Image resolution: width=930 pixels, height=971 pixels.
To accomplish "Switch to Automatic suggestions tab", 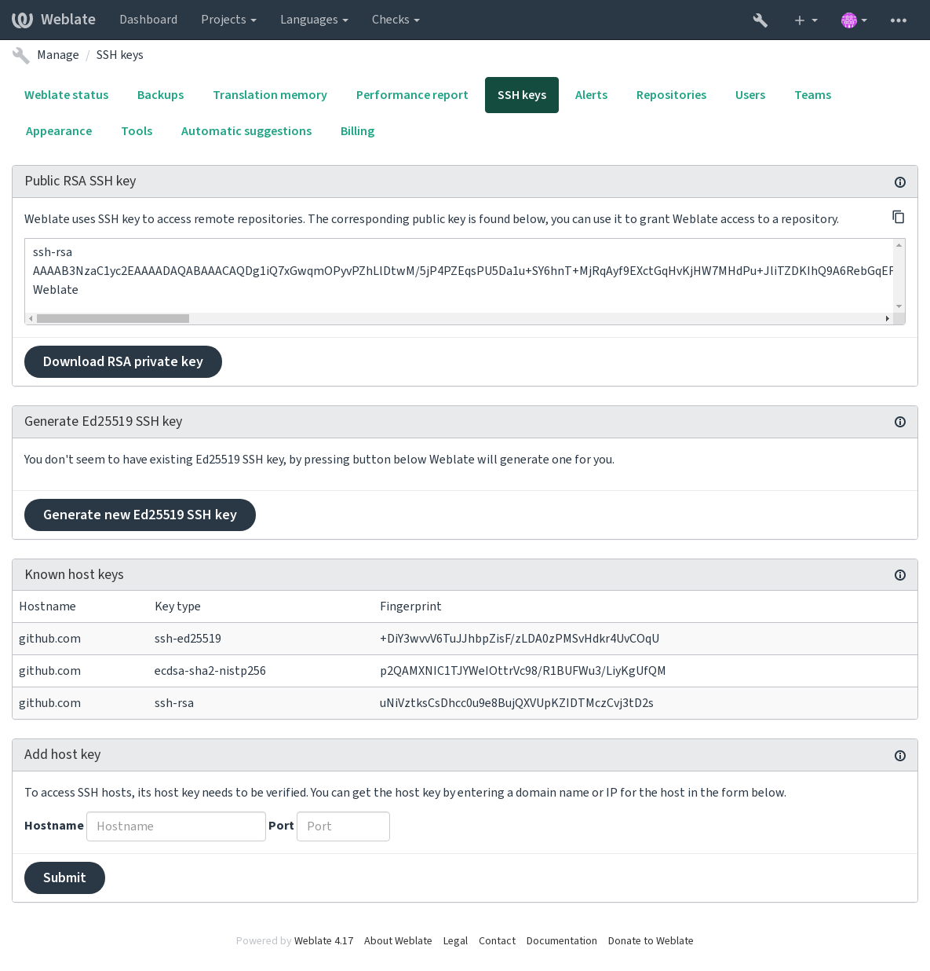I will pos(246,131).
